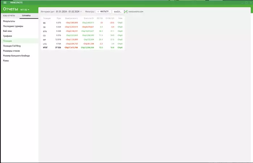Select the UTG position row

tap(83, 44)
